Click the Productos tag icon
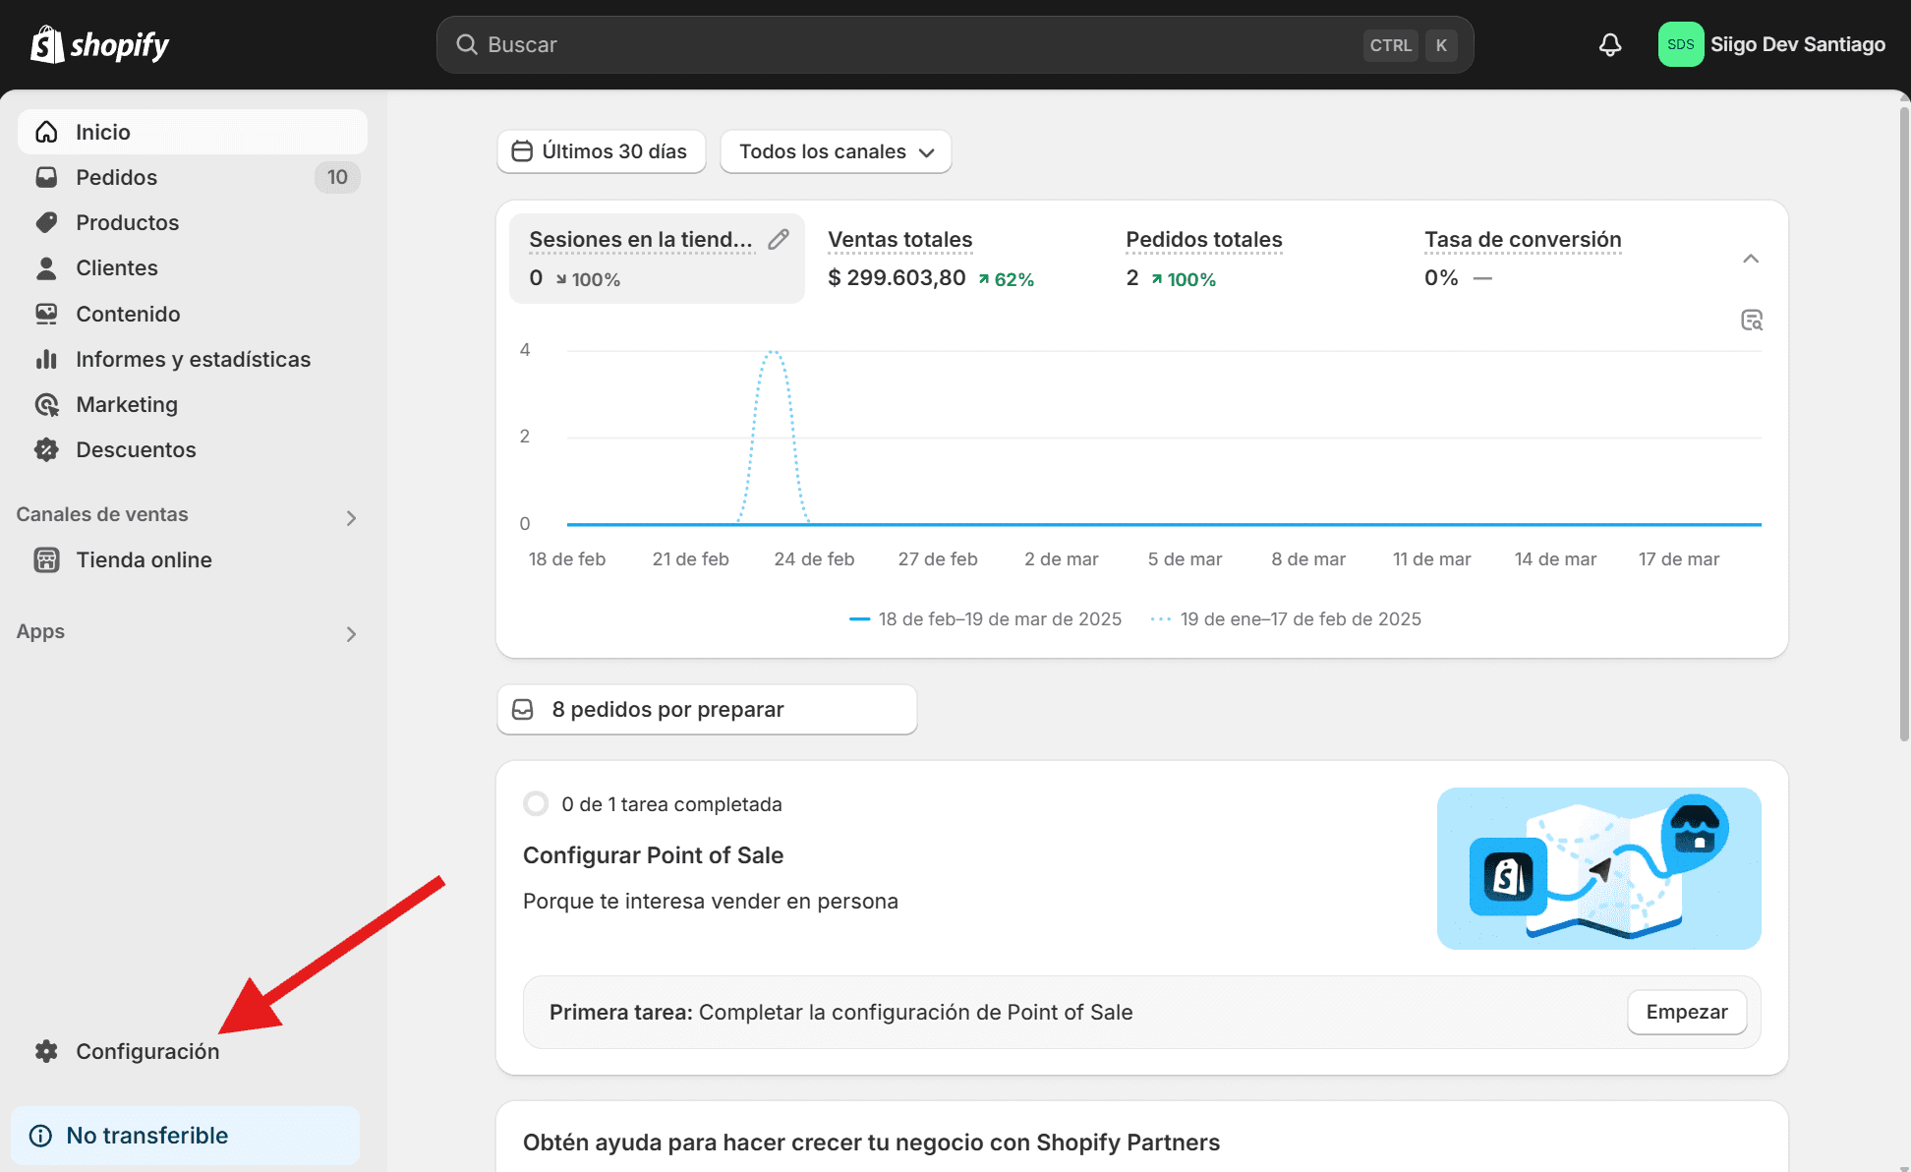The image size is (1911, 1172). (x=46, y=222)
